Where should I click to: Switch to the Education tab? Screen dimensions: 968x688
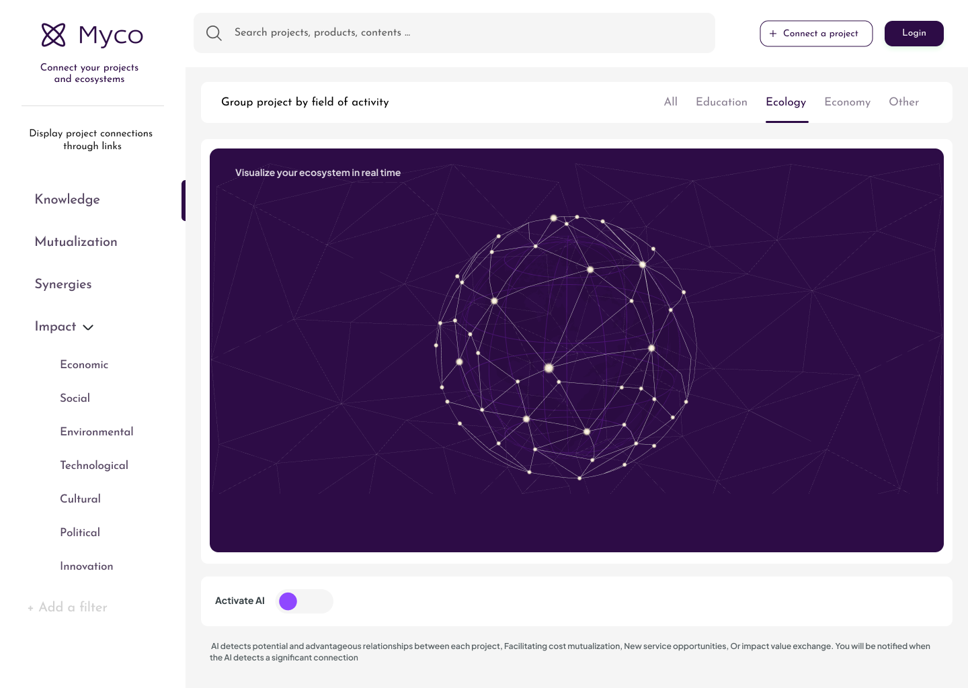[x=721, y=102]
